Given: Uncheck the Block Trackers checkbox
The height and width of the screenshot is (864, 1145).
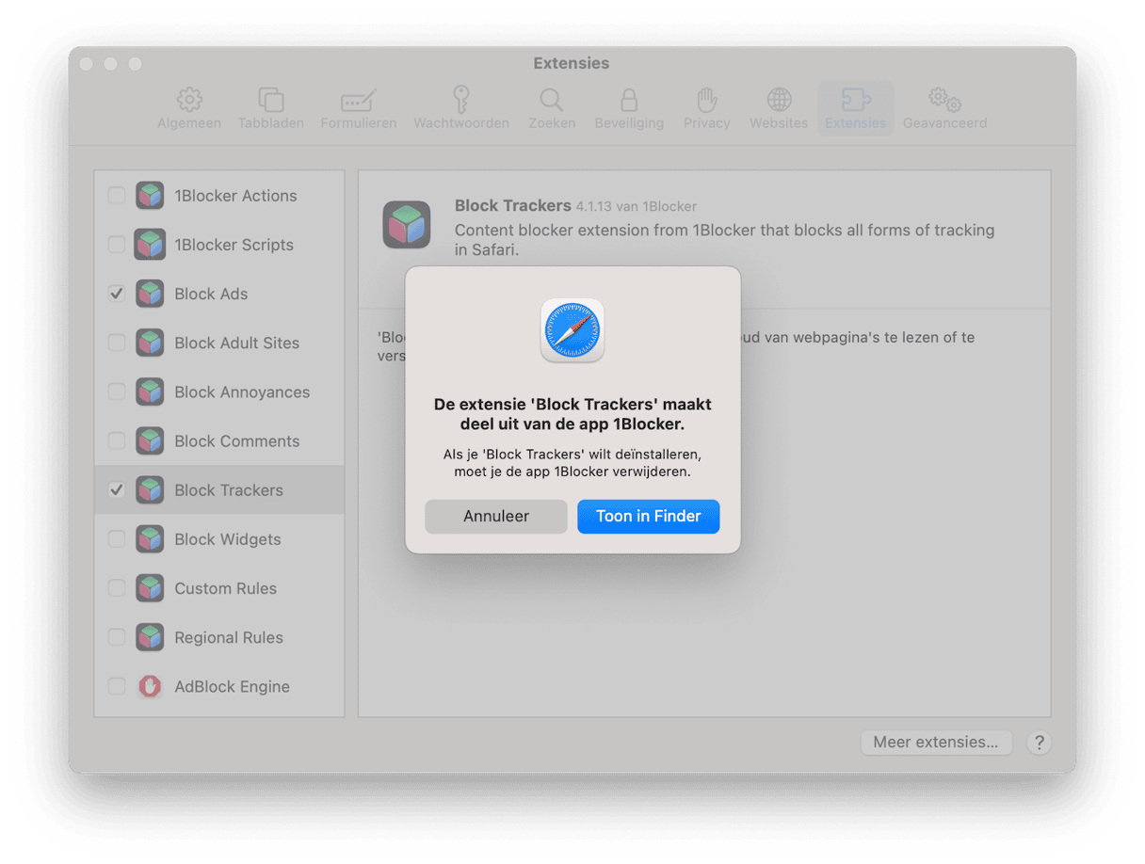Looking at the screenshot, I should 117,489.
